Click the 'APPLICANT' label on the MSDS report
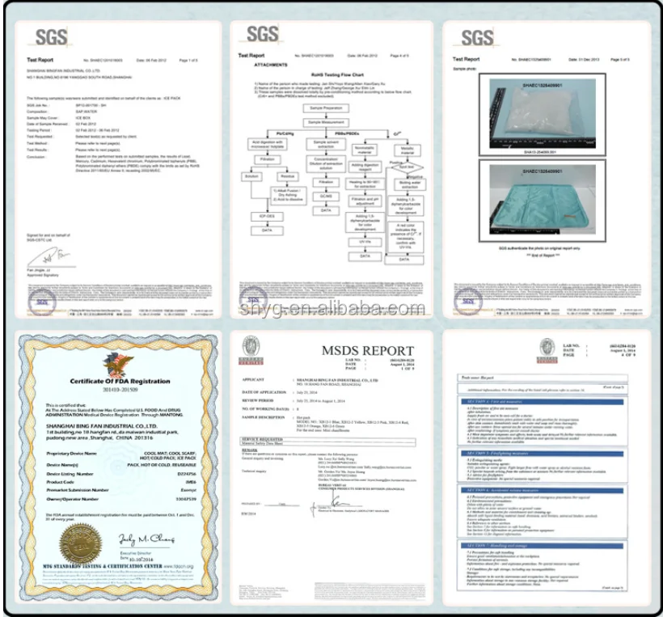This screenshot has width=663, height=617. click(x=253, y=380)
